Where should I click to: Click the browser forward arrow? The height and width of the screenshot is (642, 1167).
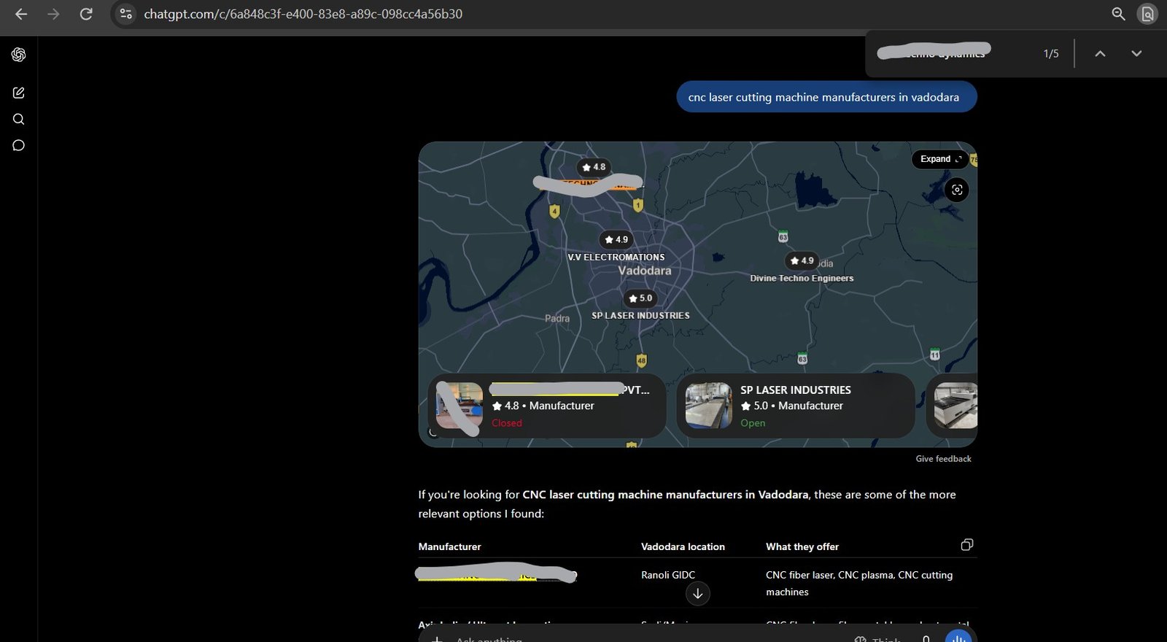pos(53,14)
